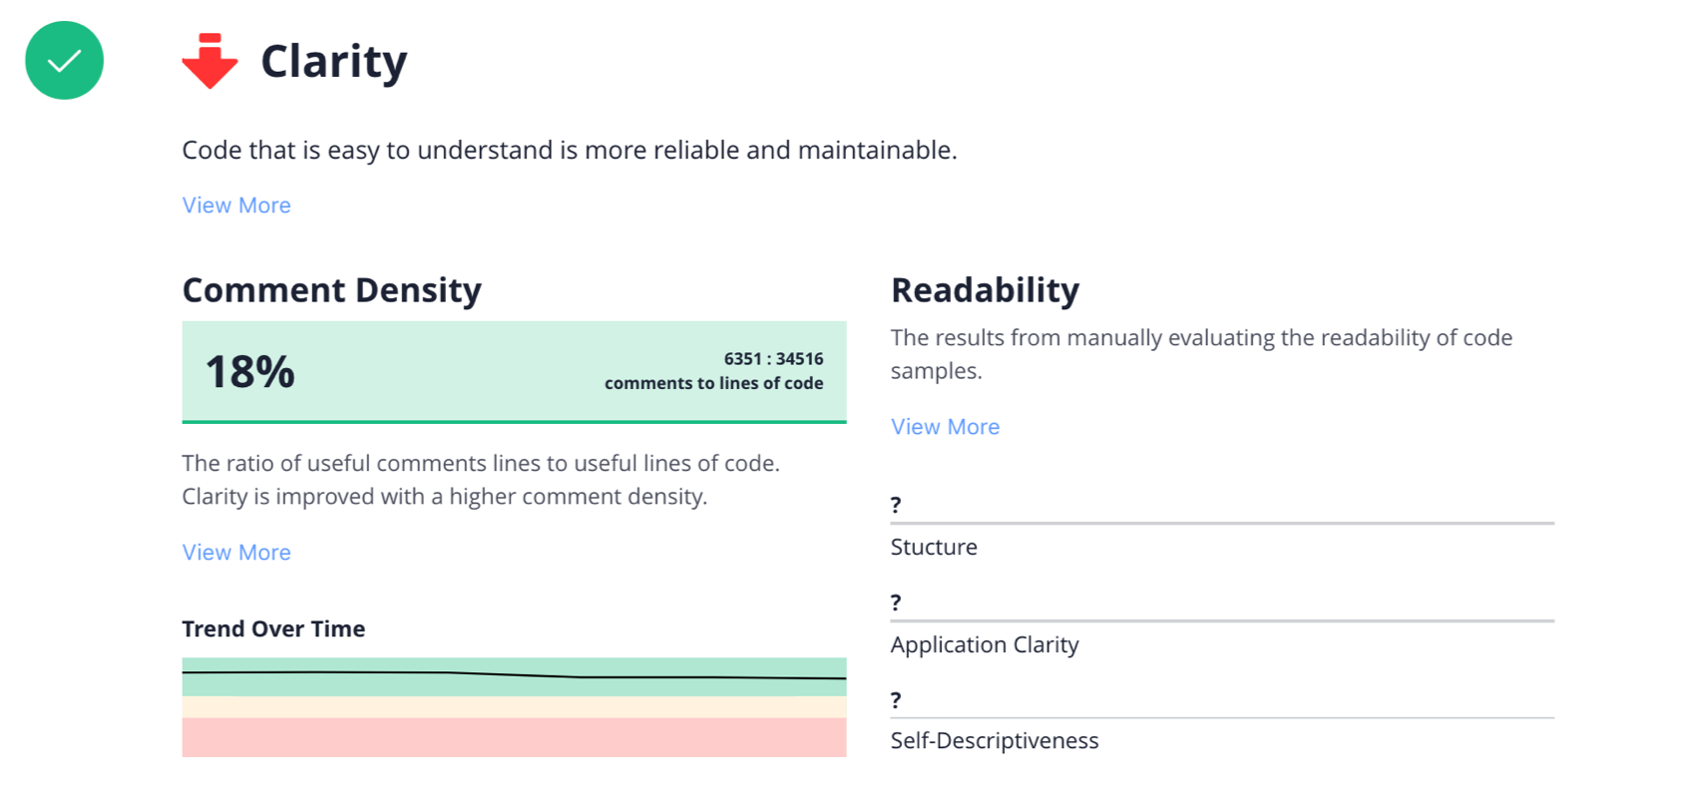1683x812 pixels.
Task: Select the Application Clarity label
Action: pyautogui.click(x=985, y=645)
